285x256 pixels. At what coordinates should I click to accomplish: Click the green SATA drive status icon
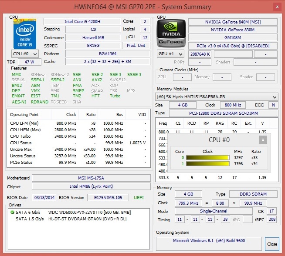[x=12, y=212]
